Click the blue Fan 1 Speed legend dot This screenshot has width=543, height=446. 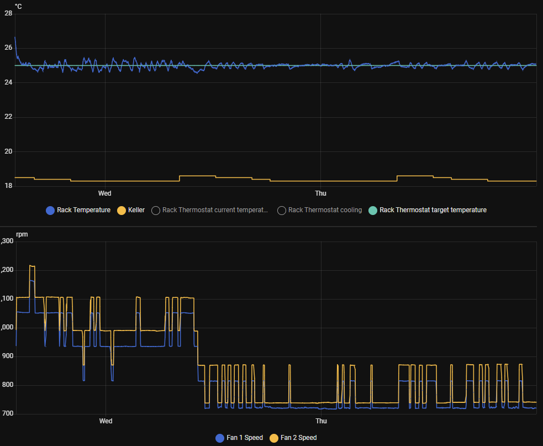click(220, 438)
